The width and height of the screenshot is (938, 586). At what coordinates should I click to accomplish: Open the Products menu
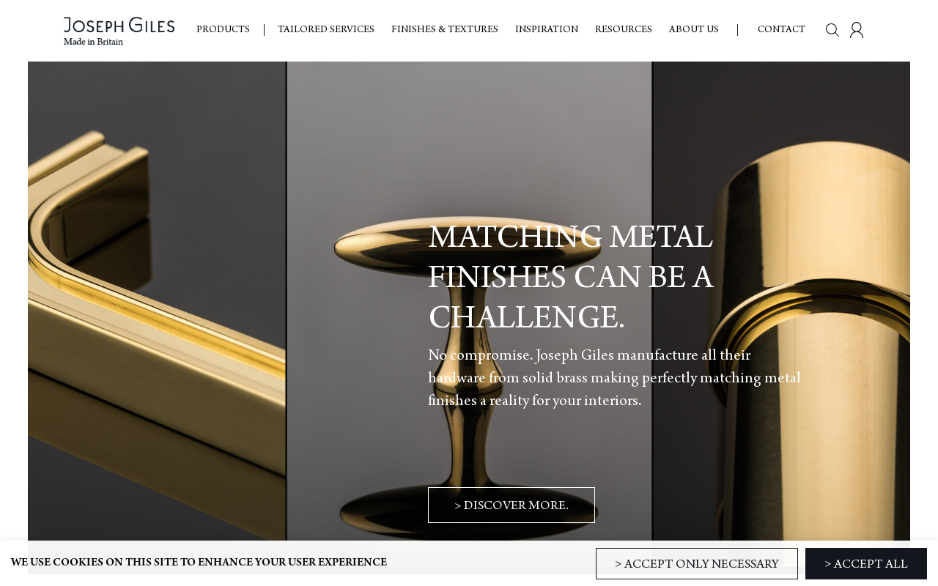(223, 30)
